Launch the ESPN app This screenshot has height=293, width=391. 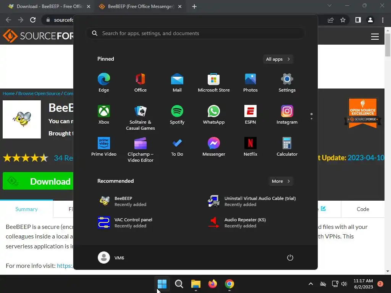(250, 114)
